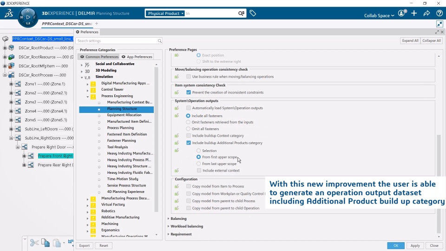Click the Reset button

click(104, 245)
